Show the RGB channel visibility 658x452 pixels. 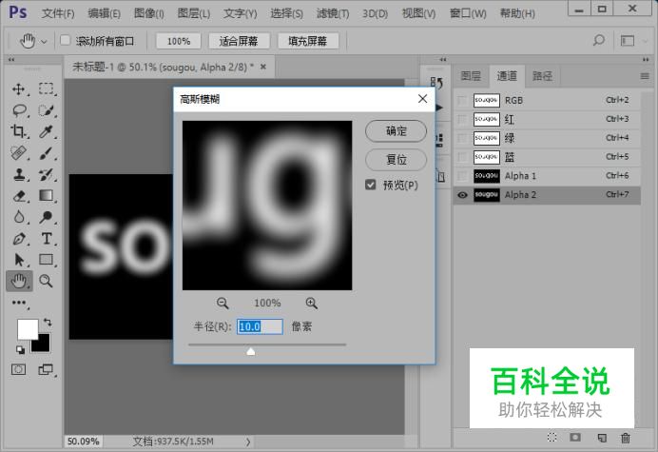[462, 101]
